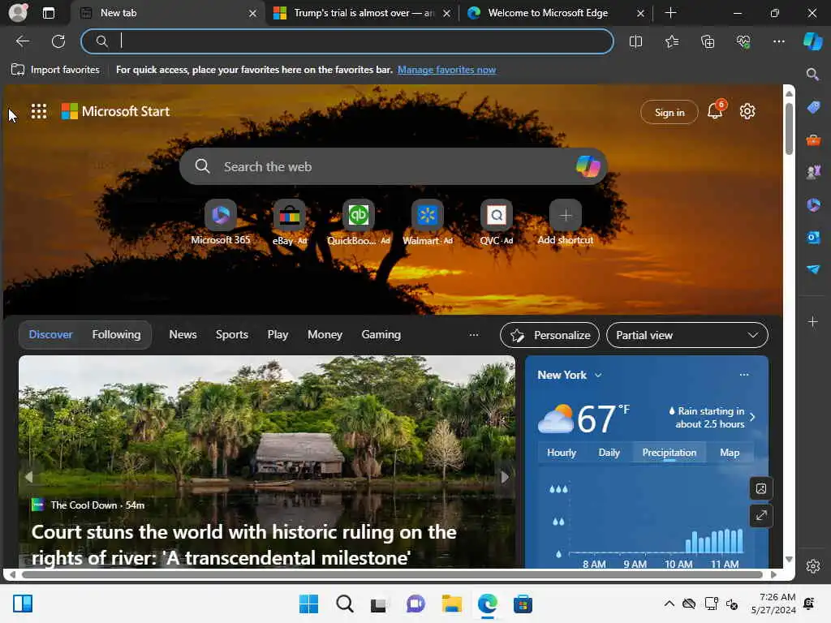Open the Partial view dropdown

click(687, 335)
